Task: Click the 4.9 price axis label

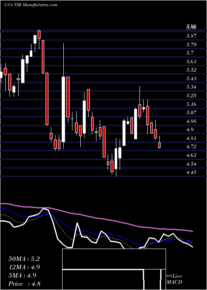Action: [x=190, y=130]
